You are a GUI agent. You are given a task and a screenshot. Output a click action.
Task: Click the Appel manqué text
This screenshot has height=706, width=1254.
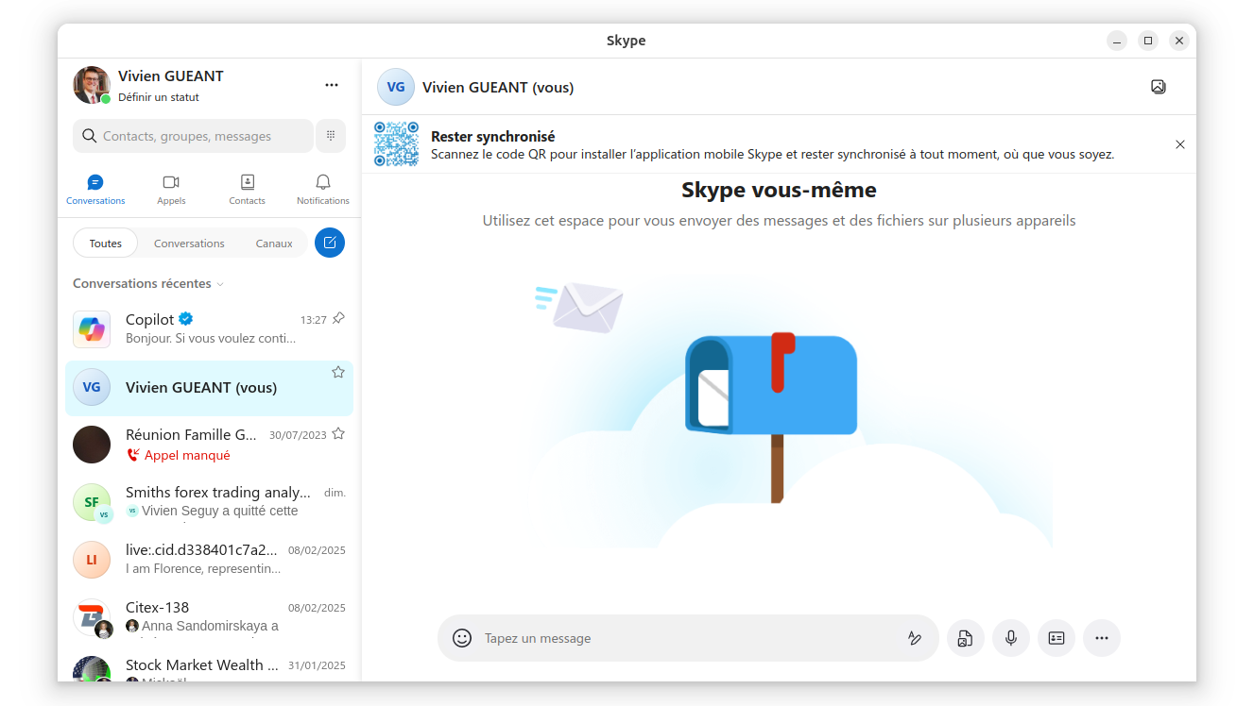pos(187,455)
